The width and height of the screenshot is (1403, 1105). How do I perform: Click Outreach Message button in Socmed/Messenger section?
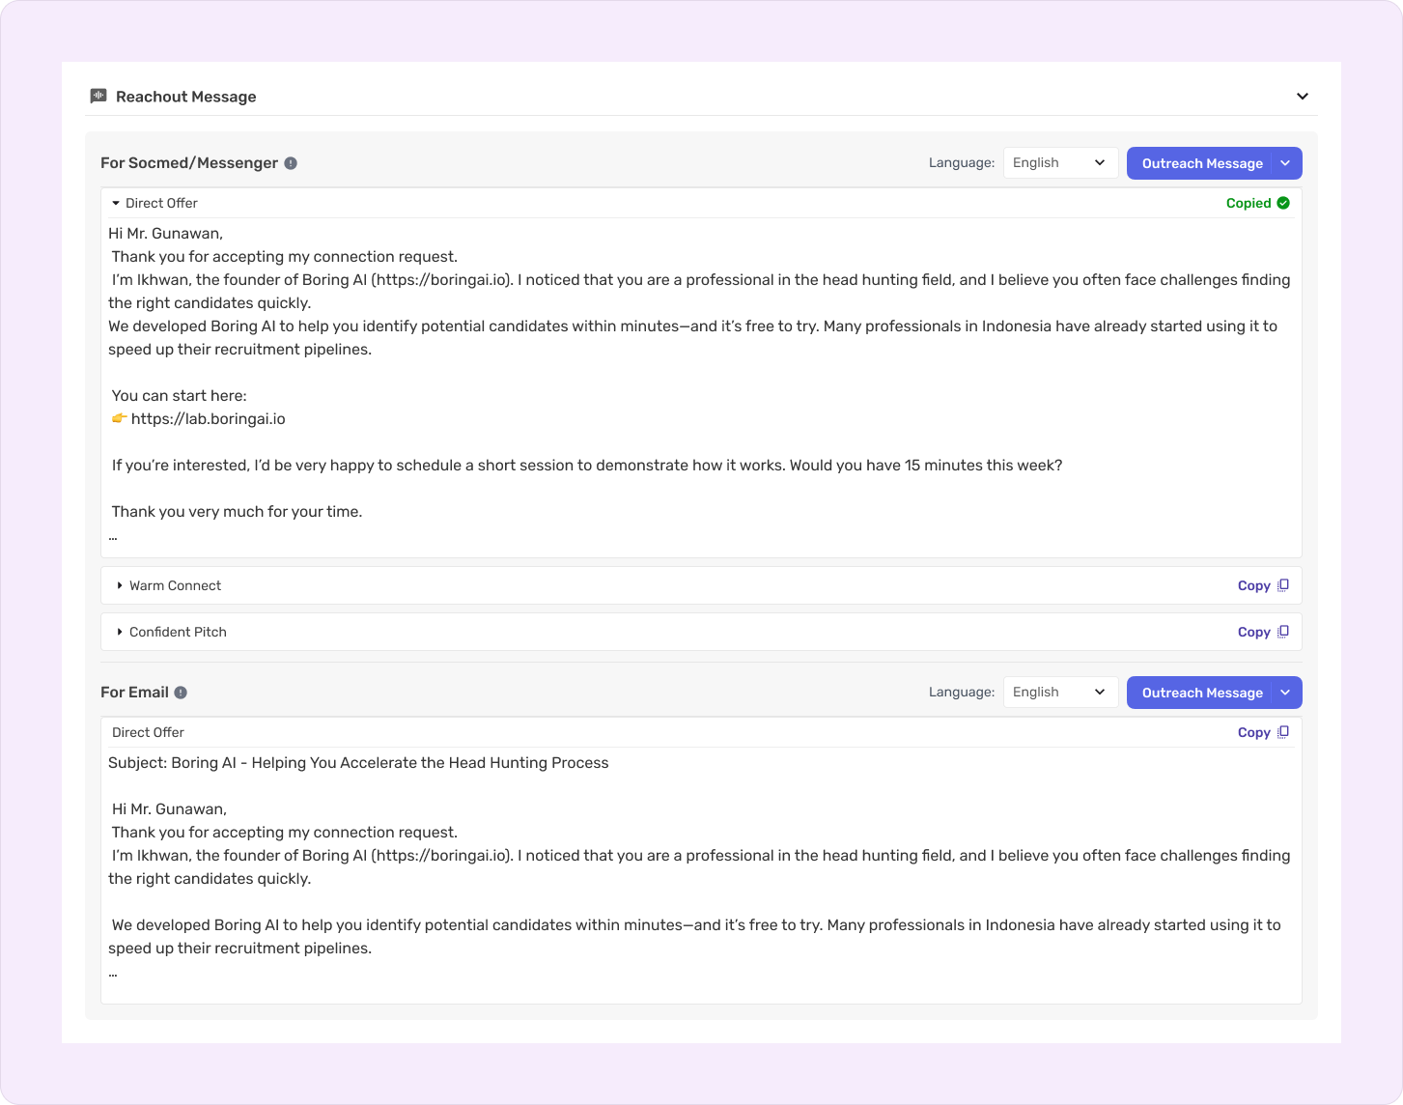point(1201,163)
